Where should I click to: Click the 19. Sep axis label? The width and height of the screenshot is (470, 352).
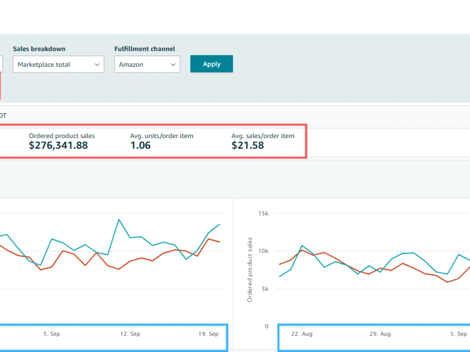(208, 334)
